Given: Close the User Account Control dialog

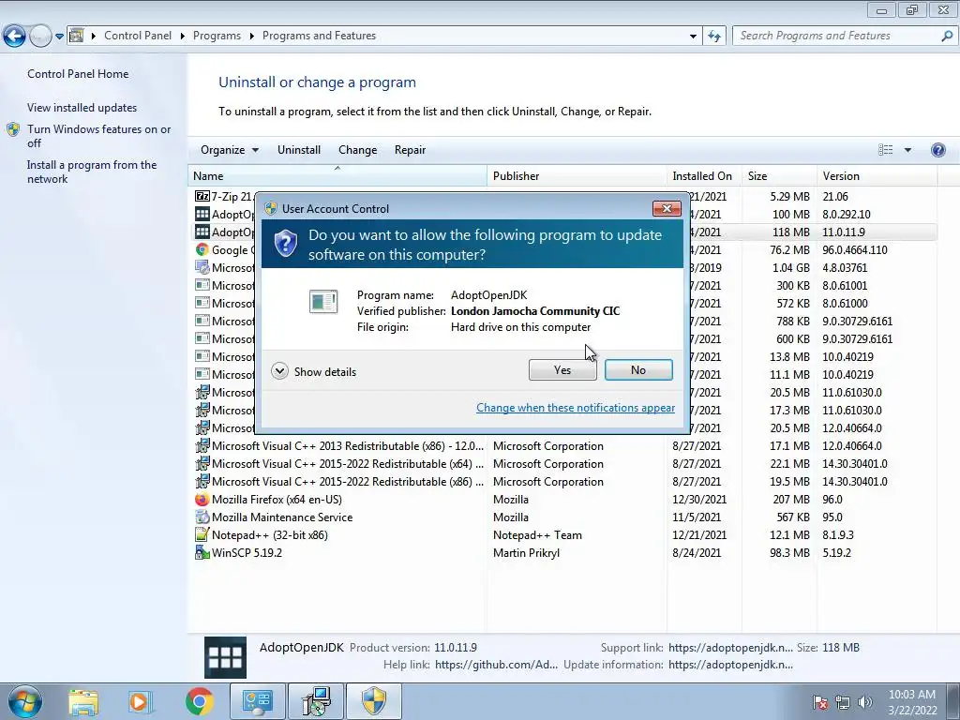Looking at the screenshot, I should click(667, 209).
